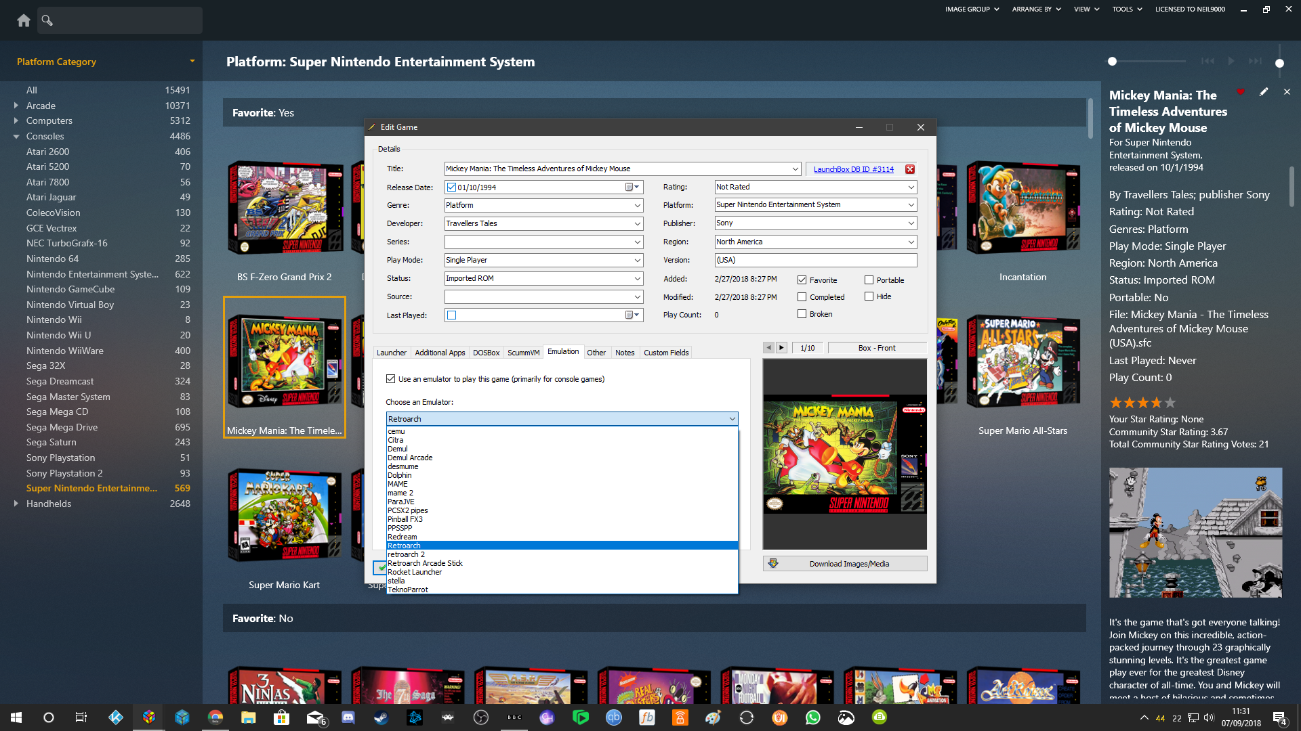Open the Tools menu

[x=1127, y=9]
